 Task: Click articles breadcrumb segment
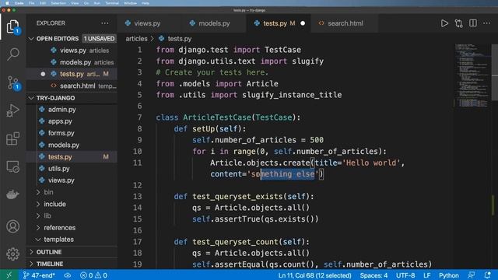coord(136,39)
